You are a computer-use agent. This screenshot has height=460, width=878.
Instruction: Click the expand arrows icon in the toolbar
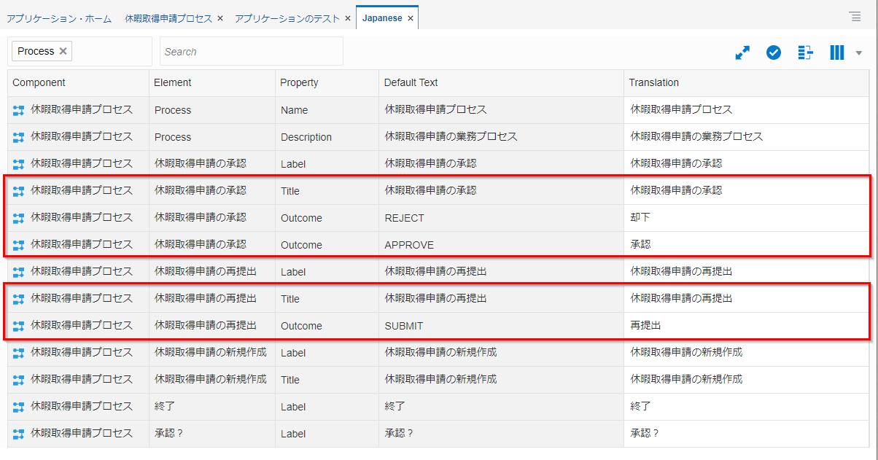click(742, 52)
